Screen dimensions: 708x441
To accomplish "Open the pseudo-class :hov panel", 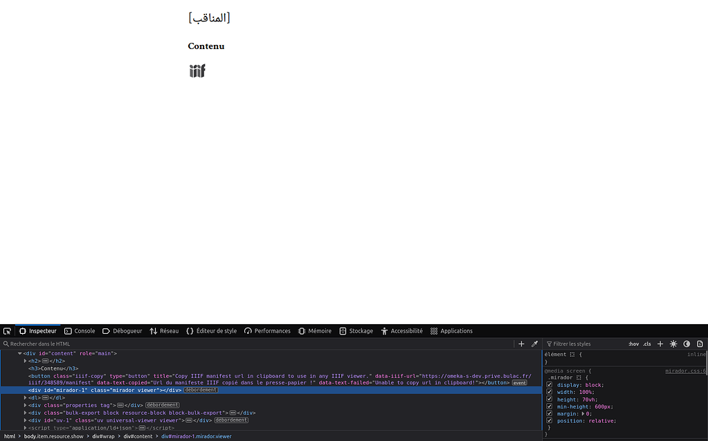I will tap(634, 344).
